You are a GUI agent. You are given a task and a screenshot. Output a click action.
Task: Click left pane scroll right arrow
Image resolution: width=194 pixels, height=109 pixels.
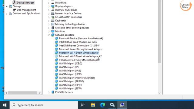pyautogui.click(x=40, y=93)
